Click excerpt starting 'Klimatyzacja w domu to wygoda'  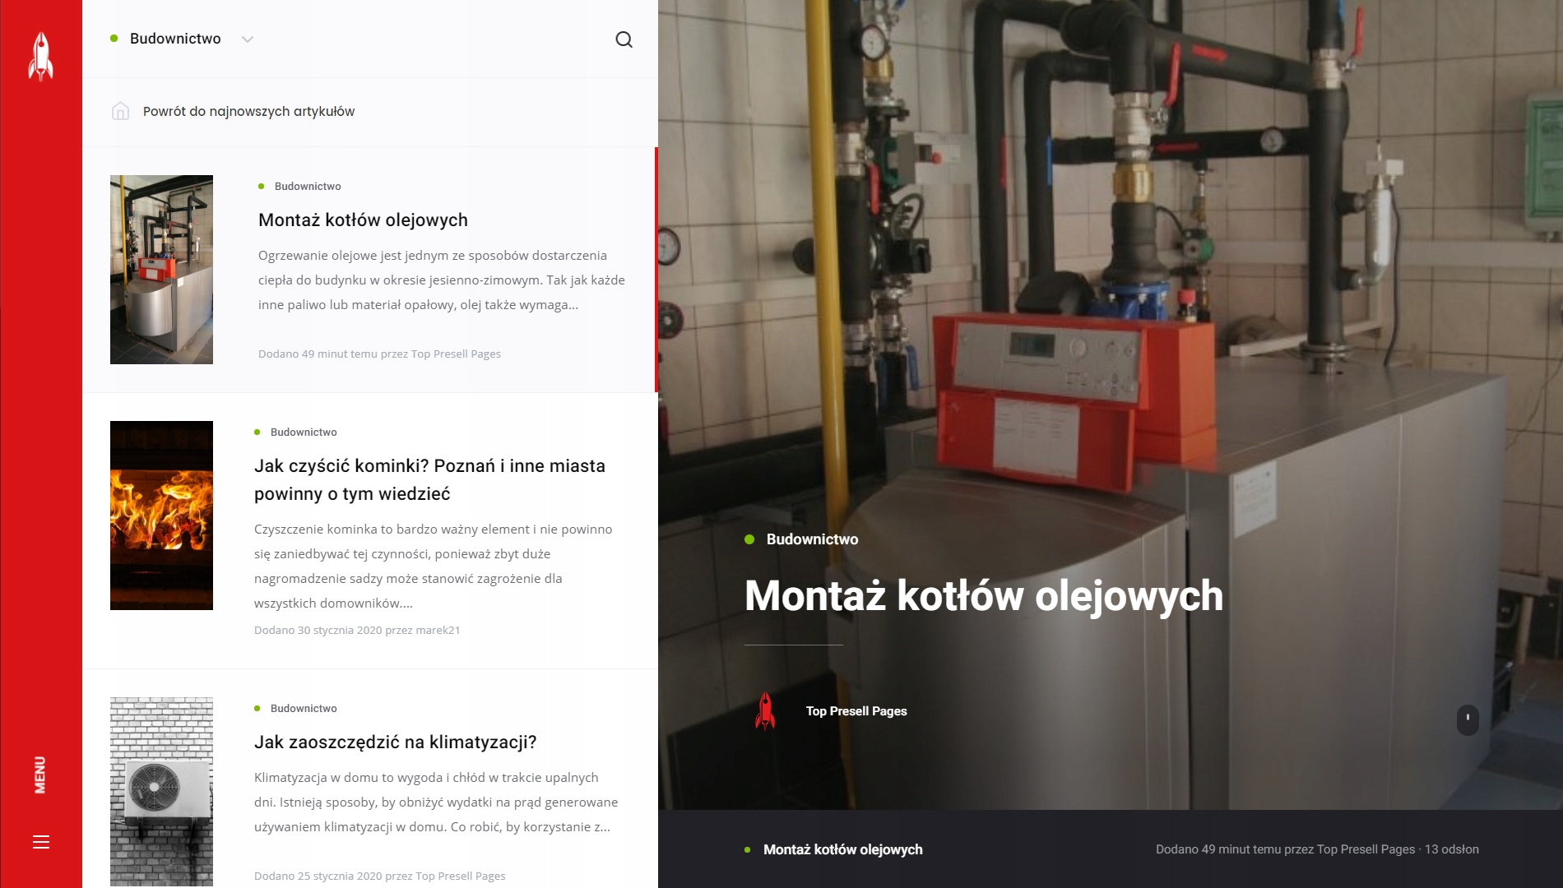click(x=436, y=802)
